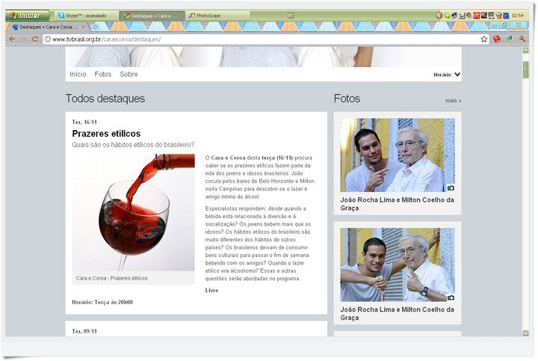Click the colorful extension icon beside the wrench
Image resolution: width=538 pixels, height=361 pixels.
pyautogui.click(x=510, y=39)
